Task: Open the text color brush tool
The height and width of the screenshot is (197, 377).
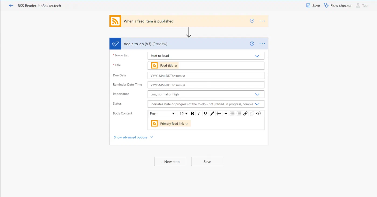Action: pos(212,114)
